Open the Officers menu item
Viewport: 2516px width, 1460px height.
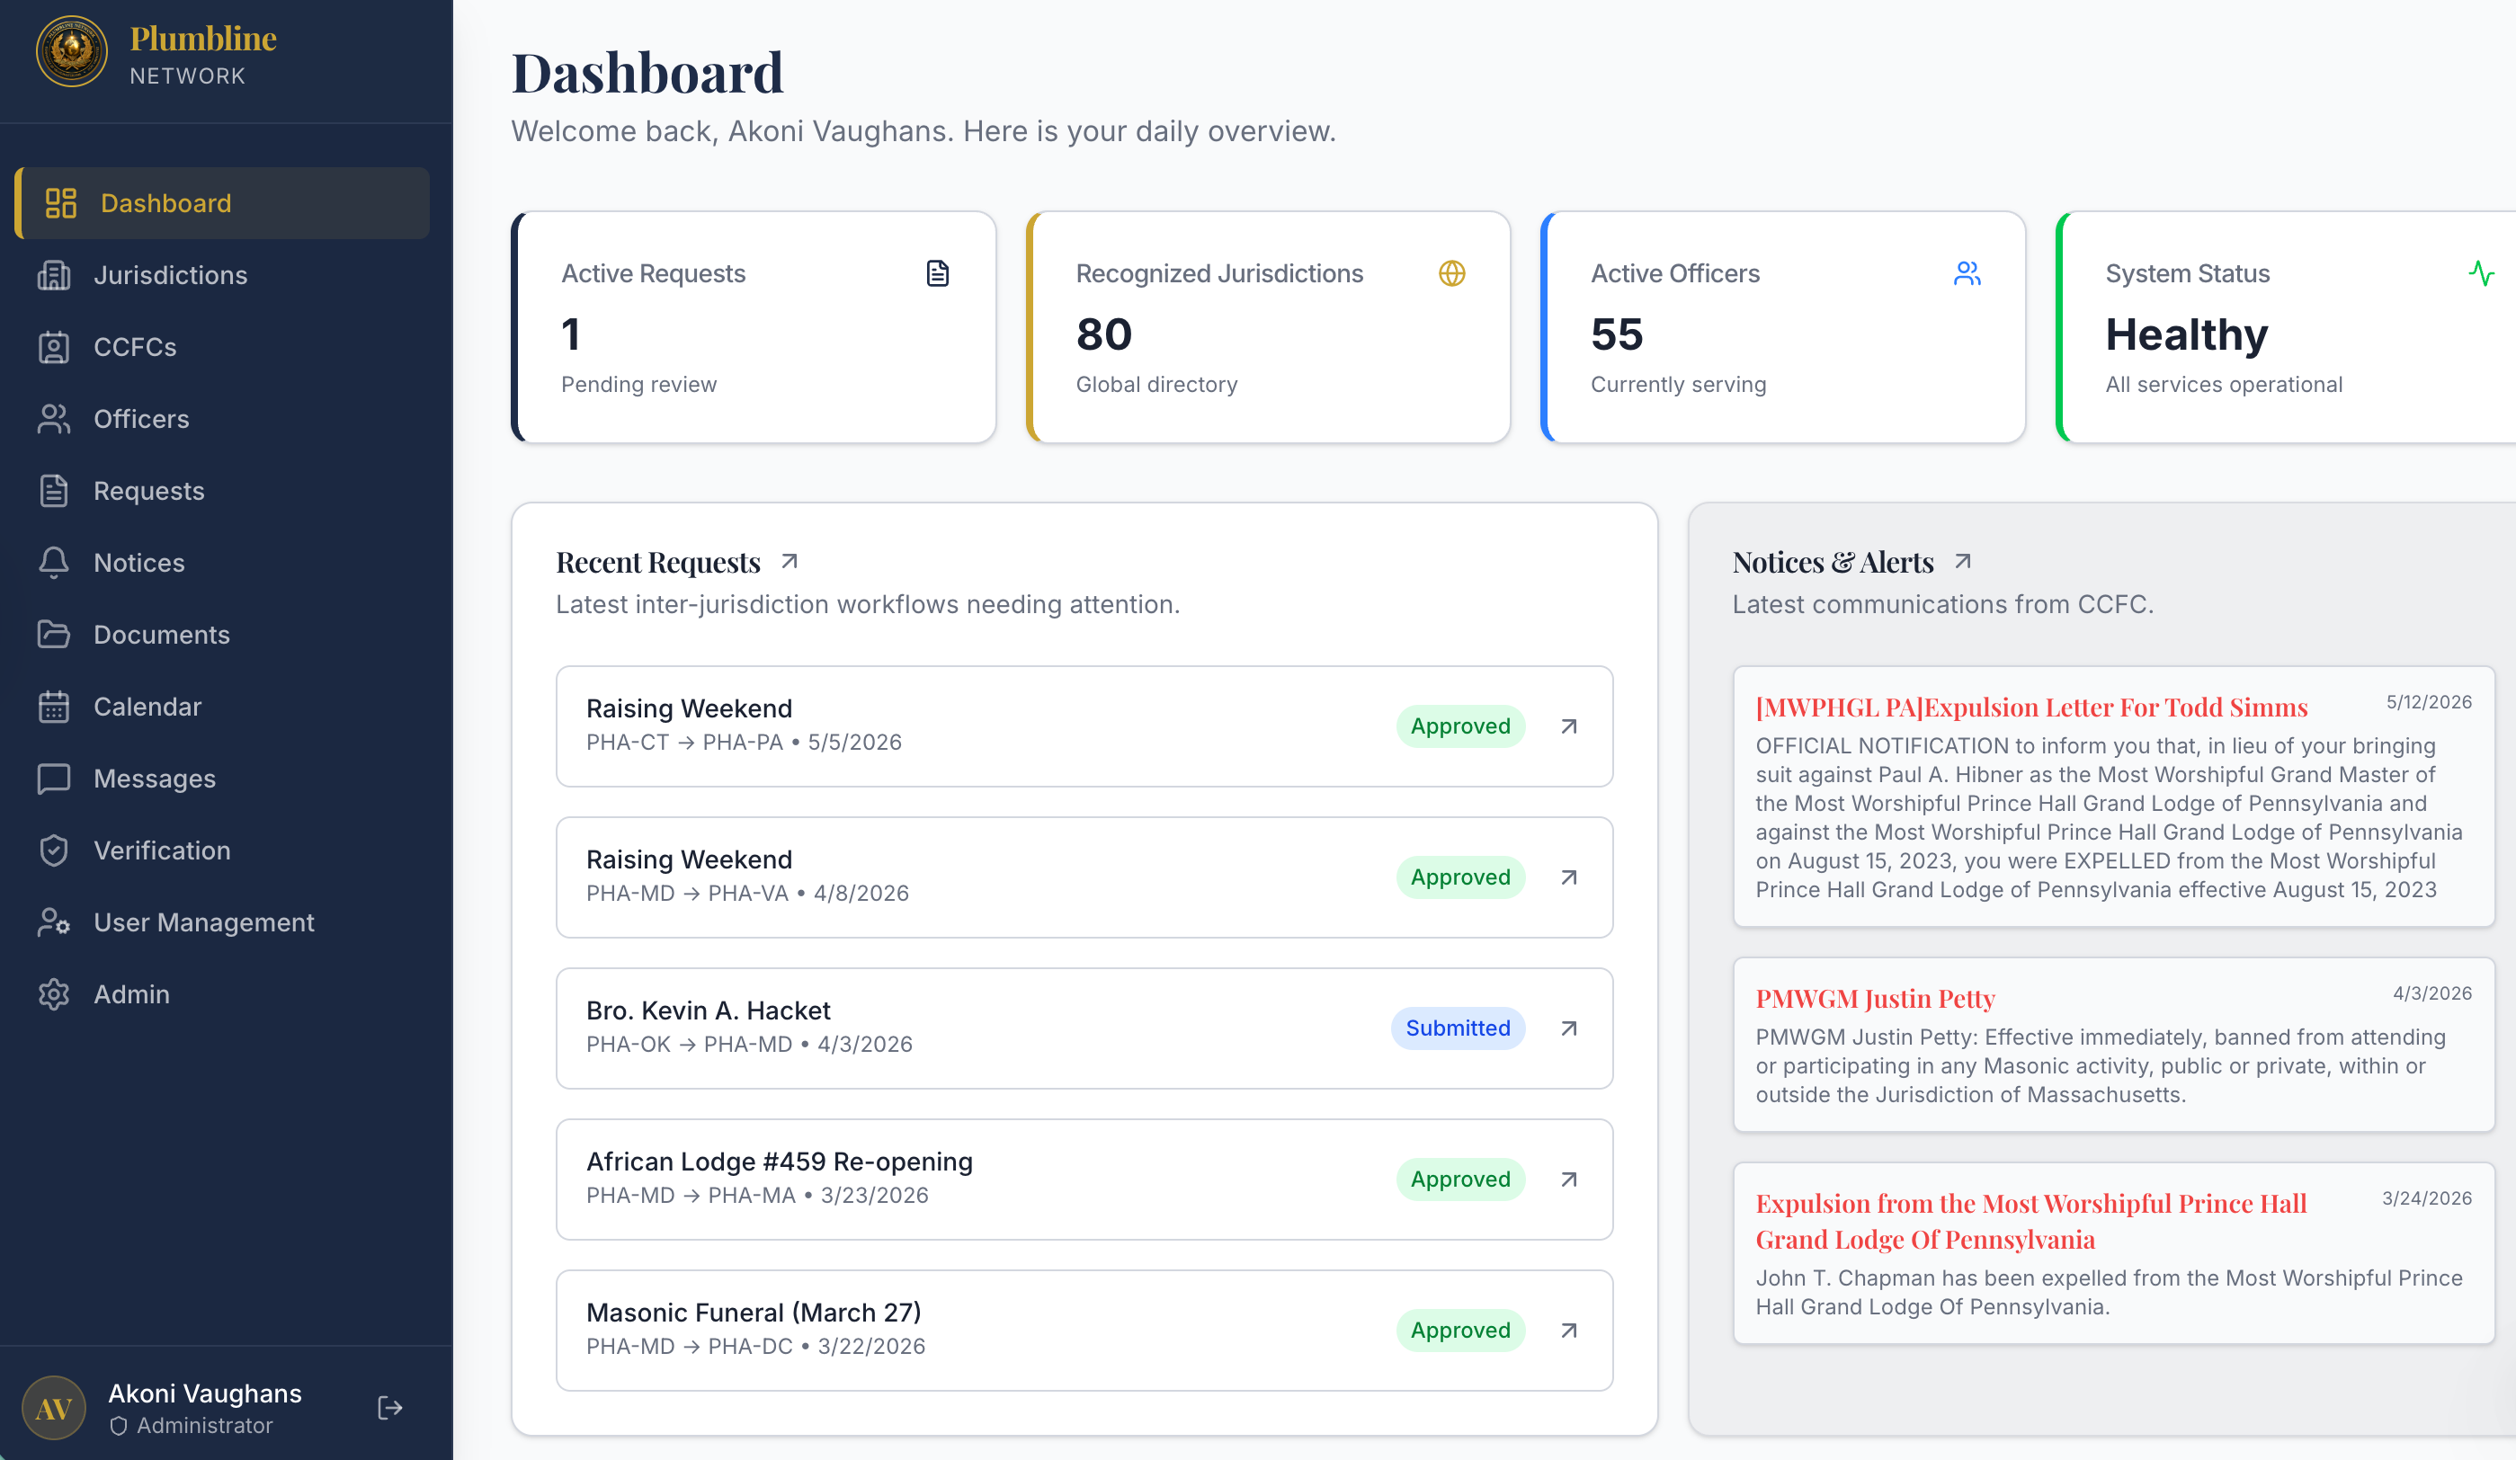click(x=223, y=419)
